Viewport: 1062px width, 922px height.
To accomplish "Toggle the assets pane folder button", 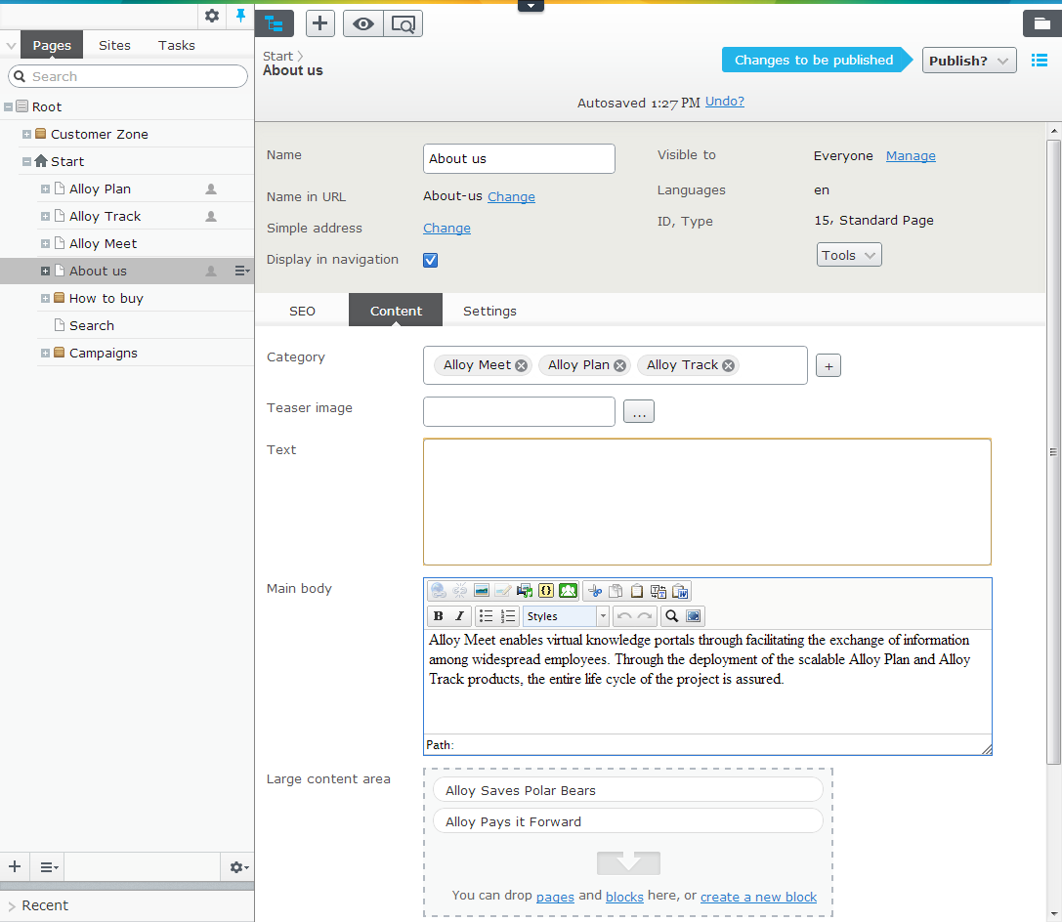I will [1041, 23].
